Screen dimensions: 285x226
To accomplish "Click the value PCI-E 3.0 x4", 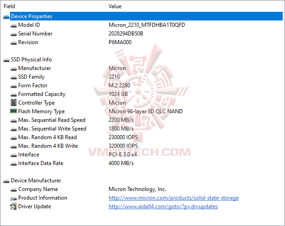I will coord(123,154).
